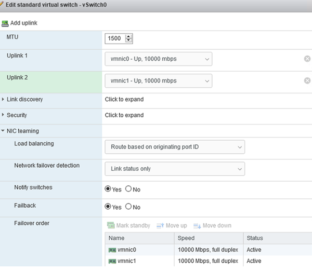The width and height of the screenshot is (312, 271).
Task: Click the Move down icon
Action: click(x=197, y=225)
